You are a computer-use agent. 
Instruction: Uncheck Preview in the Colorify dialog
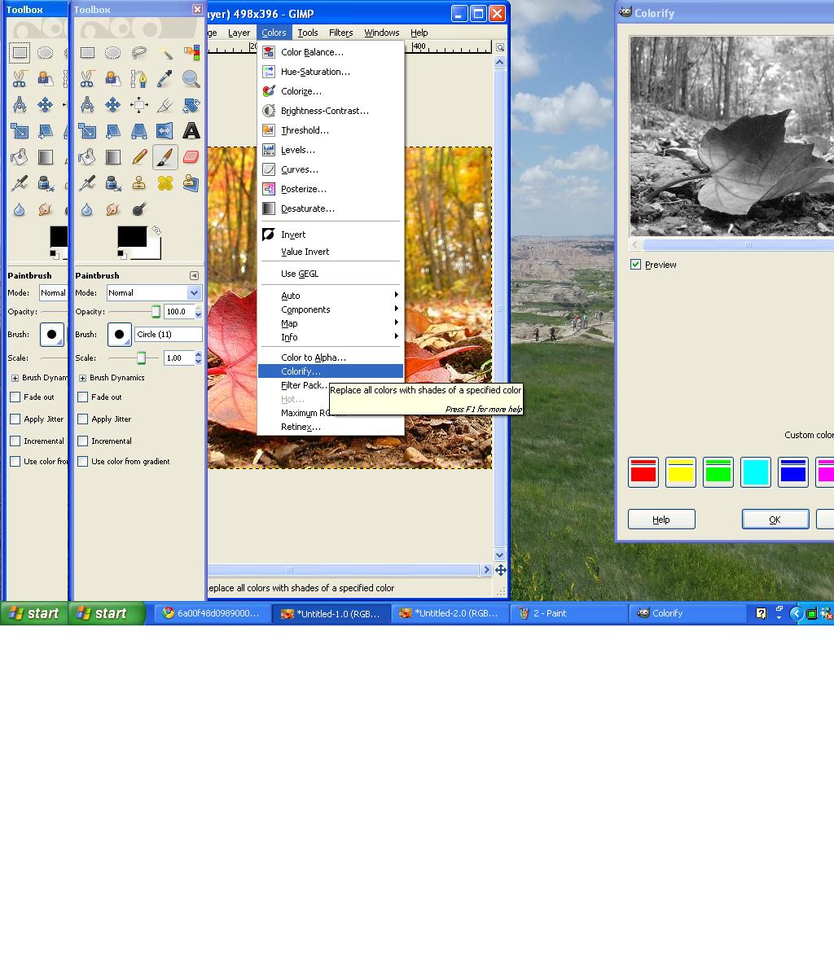pyautogui.click(x=635, y=265)
